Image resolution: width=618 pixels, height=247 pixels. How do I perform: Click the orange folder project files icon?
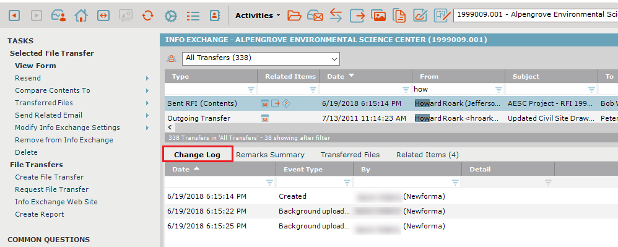tap(294, 15)
